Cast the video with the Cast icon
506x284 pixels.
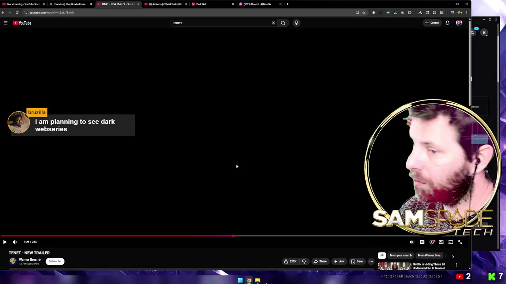tap(451, 242)
